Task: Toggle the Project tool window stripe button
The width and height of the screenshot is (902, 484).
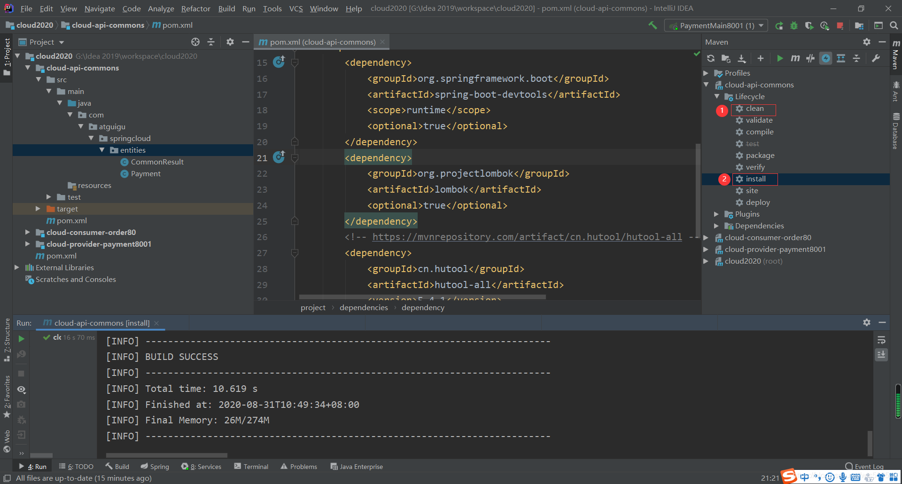Action: coord(7,57)
